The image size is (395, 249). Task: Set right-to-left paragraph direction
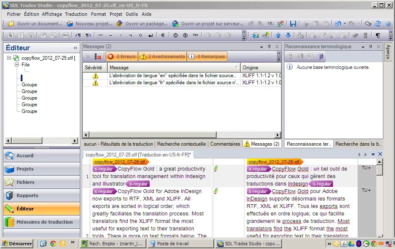pos(88,35)
